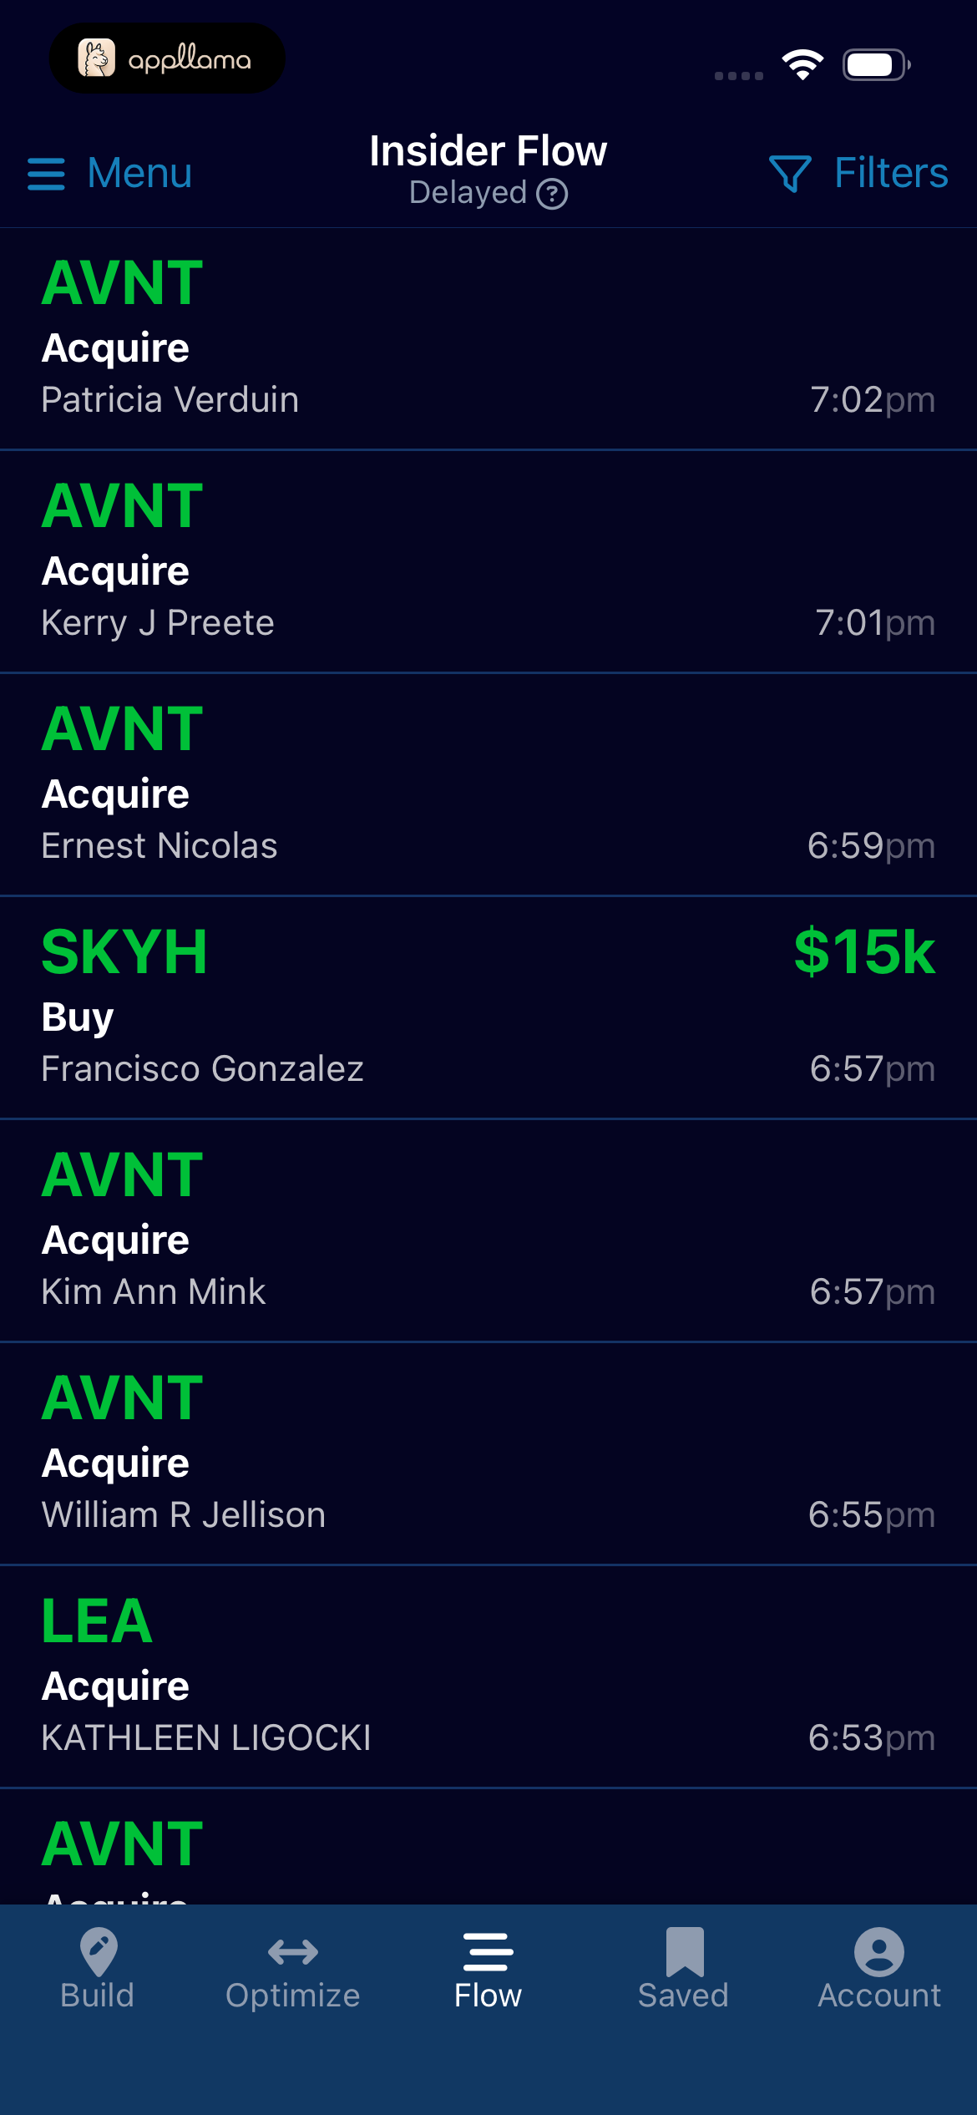This screenshot has width=977, height=2115.
Task: Open the LEA Acquire by Kathleen Ligocki
Action: point(488,1677)
